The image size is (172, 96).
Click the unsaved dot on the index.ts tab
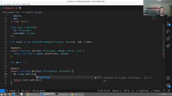pyautogui.click(x=20, y=8)
